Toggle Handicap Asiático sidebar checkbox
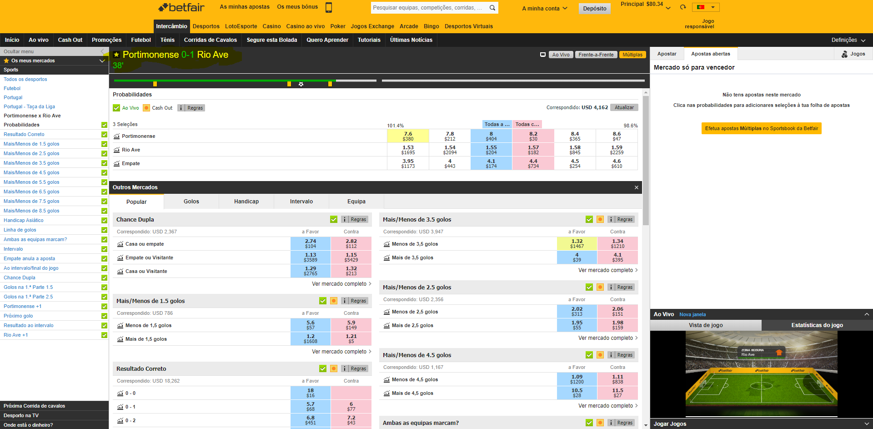 (104, 220)
